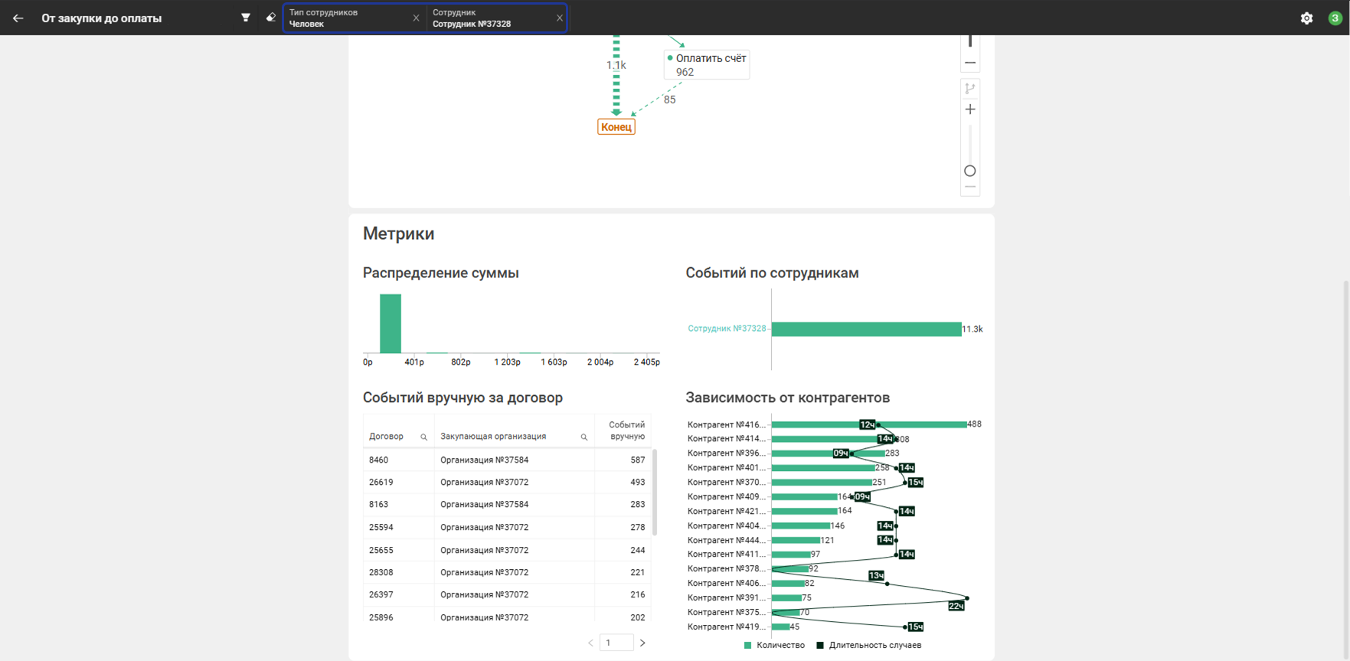Remove the 'Сотрудник №37328' filter chip
The image size is (1350, 661).
click(x=559, y=18)
